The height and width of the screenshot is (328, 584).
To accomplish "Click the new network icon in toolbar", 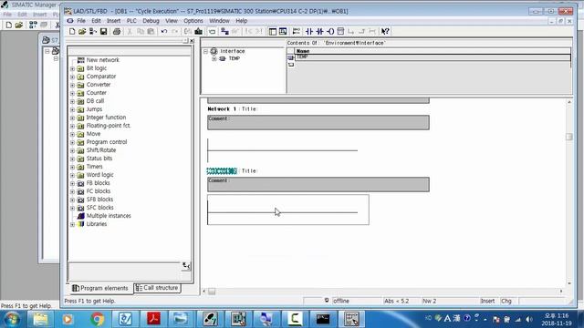I will pyautogui.click(x=296, y=32).
